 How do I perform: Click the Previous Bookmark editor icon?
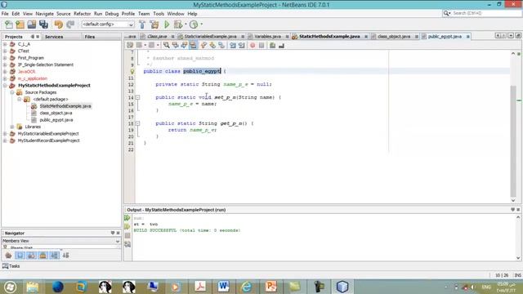(203, 46)
